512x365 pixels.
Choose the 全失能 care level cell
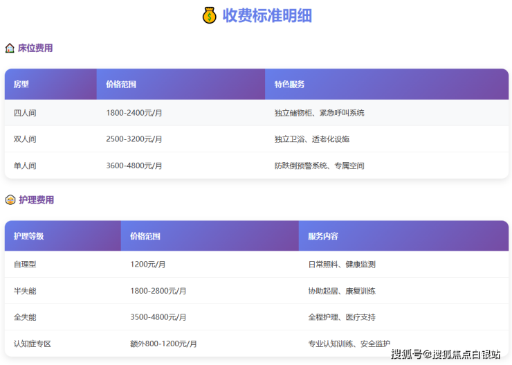[x=25, y=317]
